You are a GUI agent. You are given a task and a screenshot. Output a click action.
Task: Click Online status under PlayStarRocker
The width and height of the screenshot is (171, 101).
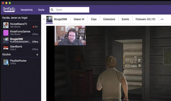(x=13, y=63)
